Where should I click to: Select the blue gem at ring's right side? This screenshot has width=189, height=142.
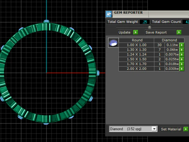[98, 73]
